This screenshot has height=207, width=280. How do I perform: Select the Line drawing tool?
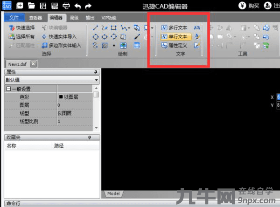(x=96, y=28)
